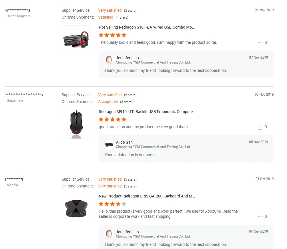Click Jennifer Liao's avatar in the 04 Nov reply

(x=109, y=234)
